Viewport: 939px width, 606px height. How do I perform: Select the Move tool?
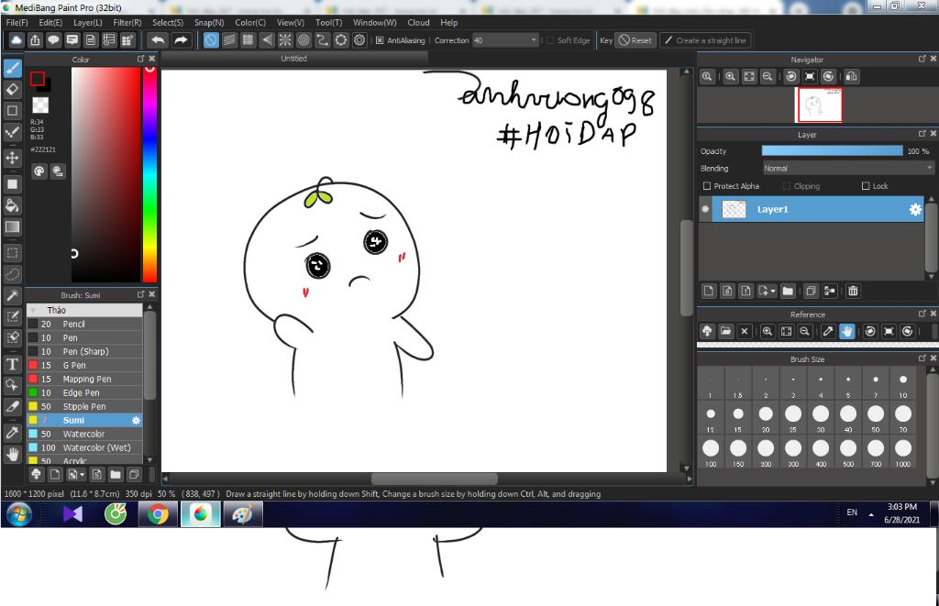[x=13, y=158]
